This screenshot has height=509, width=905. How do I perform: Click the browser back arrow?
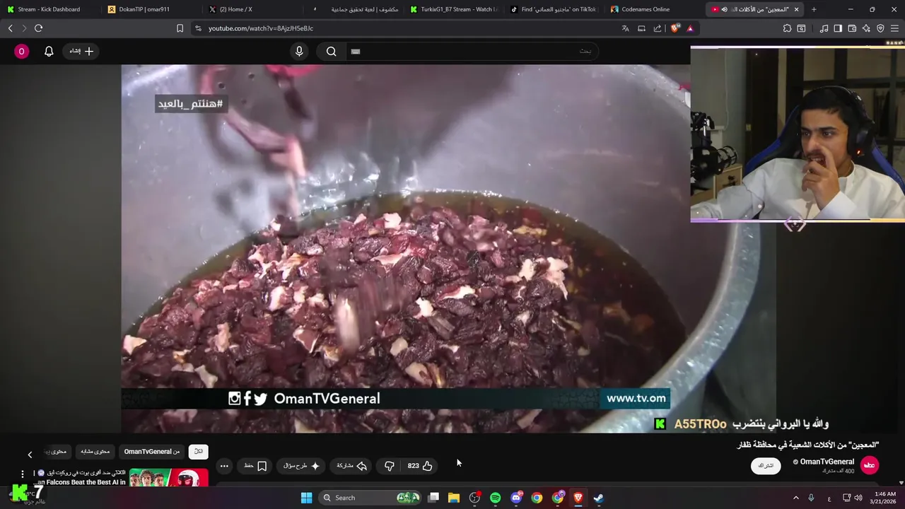click(10, 28)
